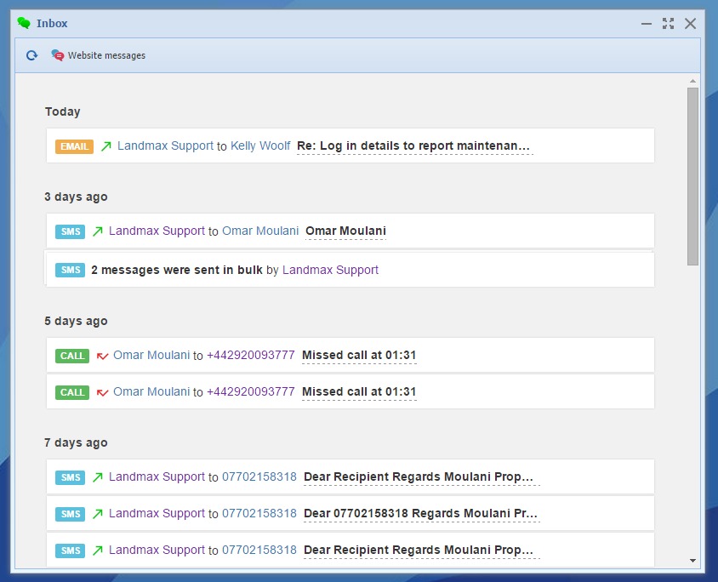Click the first green CALL badge
Viewport: 718px width, 582px height.
[x=72, y=356]
